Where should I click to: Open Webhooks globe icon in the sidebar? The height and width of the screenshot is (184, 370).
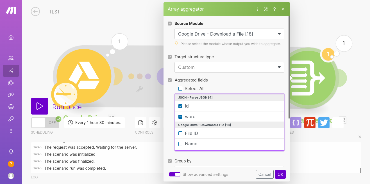pos(11,107)
